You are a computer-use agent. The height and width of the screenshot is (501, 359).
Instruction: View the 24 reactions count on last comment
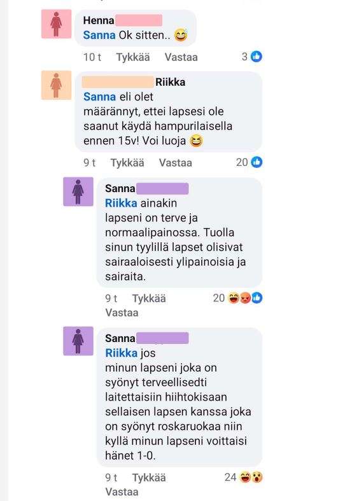point(230,477)
